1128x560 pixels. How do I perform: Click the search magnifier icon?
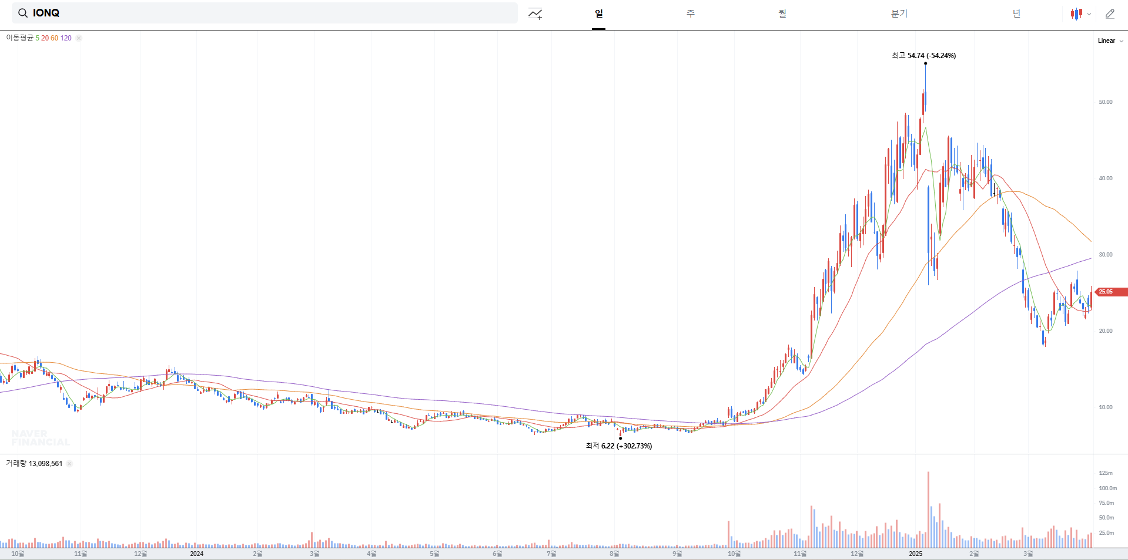pos(23,13)
